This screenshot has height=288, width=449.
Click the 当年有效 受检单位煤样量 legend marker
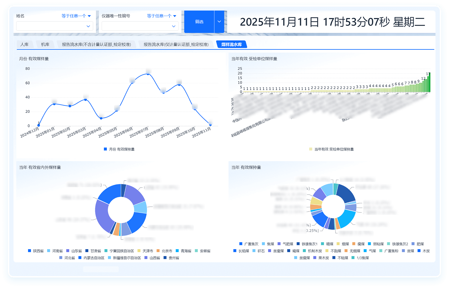311,149
